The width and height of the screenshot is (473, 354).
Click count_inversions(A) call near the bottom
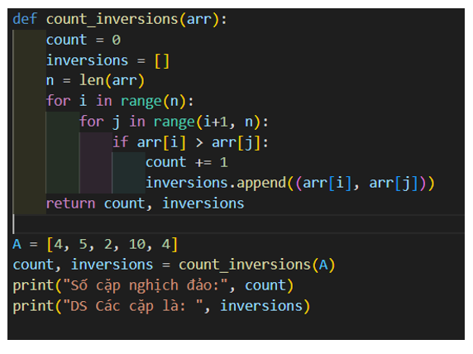[x=257, y=265]
